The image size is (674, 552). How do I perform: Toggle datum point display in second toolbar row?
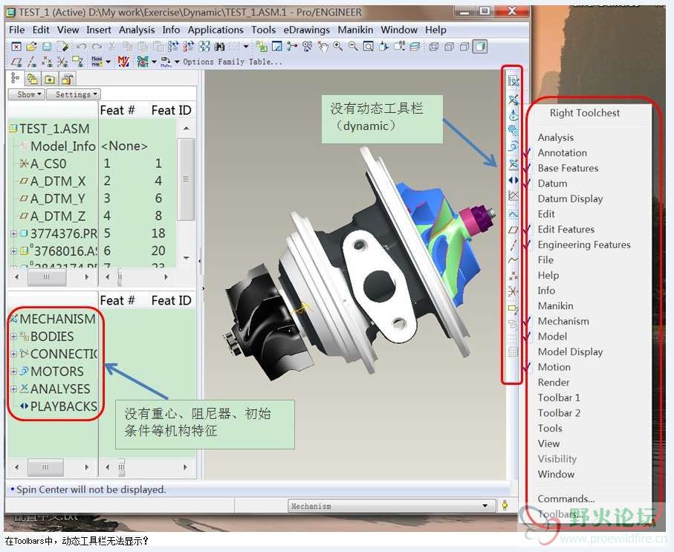(47, 62)
